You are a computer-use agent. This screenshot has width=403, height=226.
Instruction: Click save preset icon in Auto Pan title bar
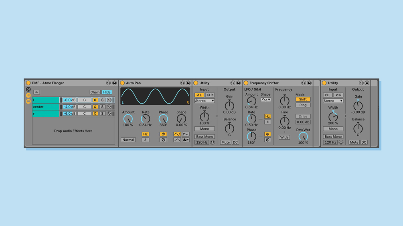(188, 83)
